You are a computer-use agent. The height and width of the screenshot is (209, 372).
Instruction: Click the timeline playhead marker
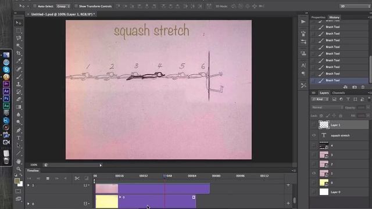pyautogui.click(x=164, y=176)
